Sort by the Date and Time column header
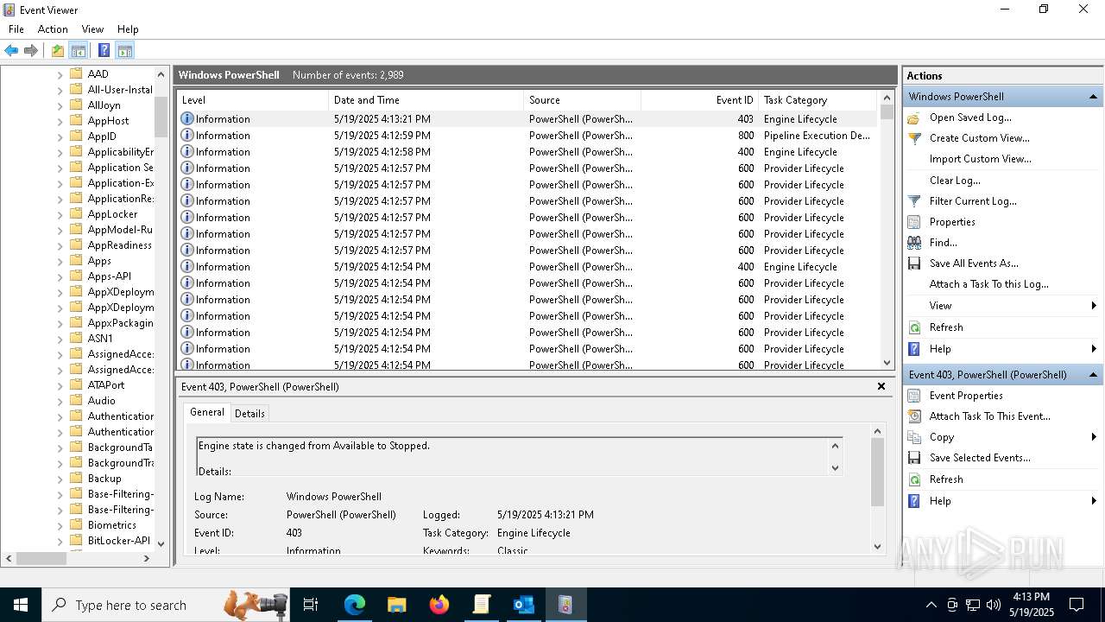 426,100
